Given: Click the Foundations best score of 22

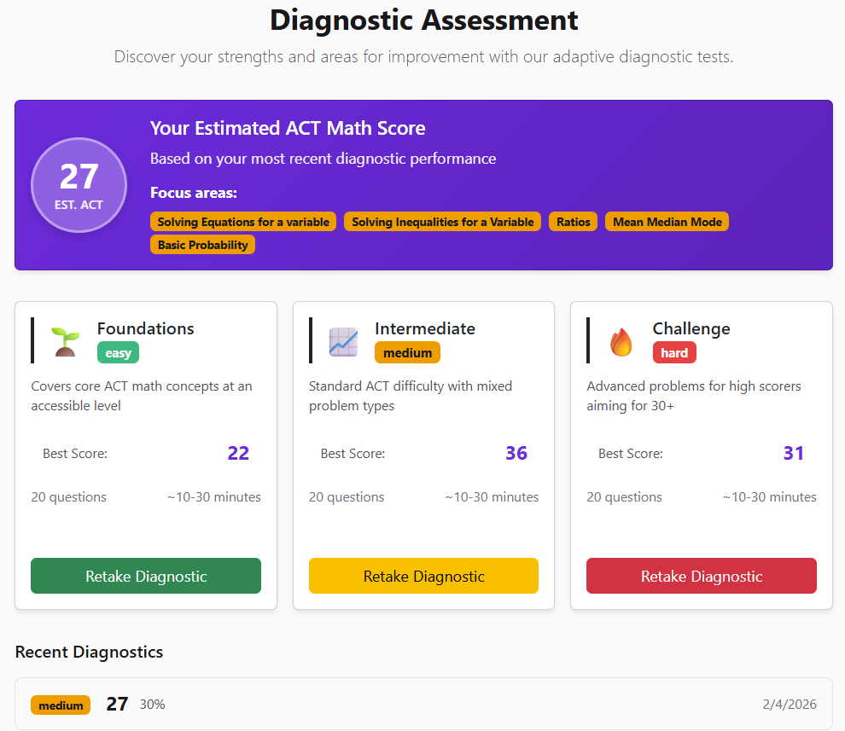Looking at the screenshot, I should [x=238, y=453].
